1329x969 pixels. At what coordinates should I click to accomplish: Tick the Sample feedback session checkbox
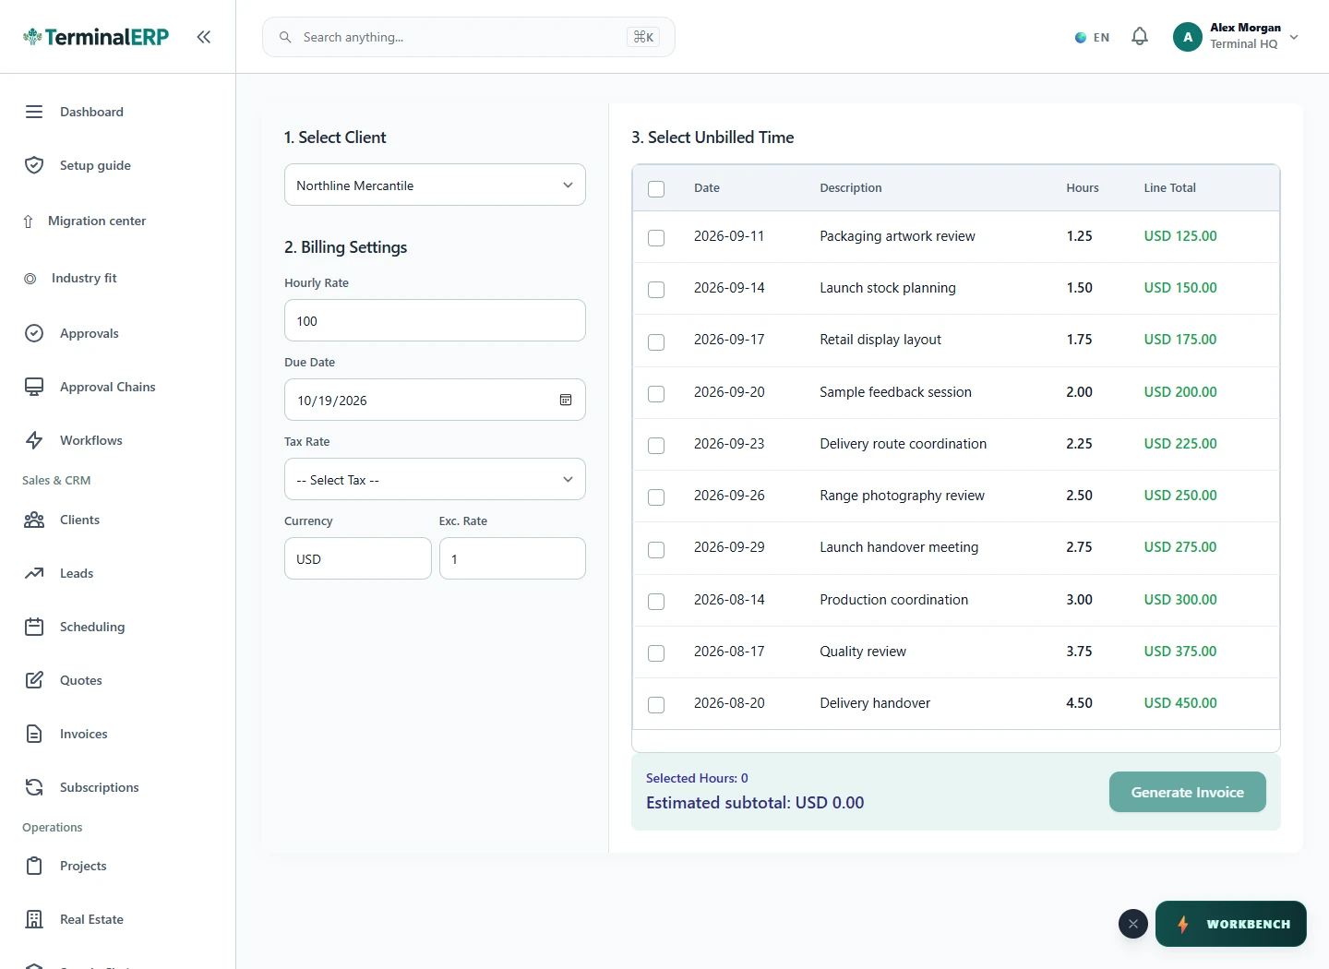coord(656,394)
